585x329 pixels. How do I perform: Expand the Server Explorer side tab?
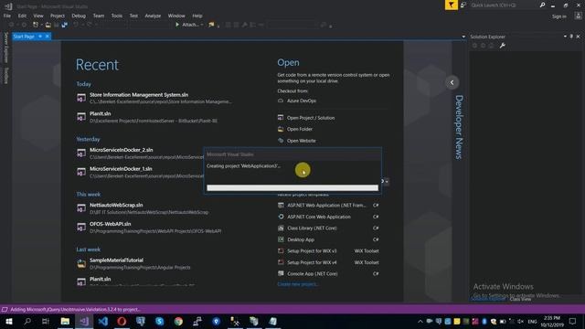tap(6, 47)
